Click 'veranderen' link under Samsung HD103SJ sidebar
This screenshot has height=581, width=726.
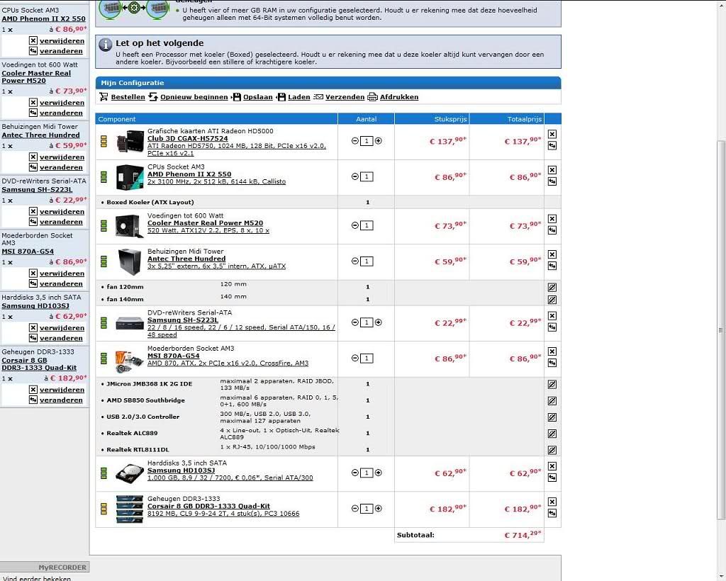click(x=61, y=339)
